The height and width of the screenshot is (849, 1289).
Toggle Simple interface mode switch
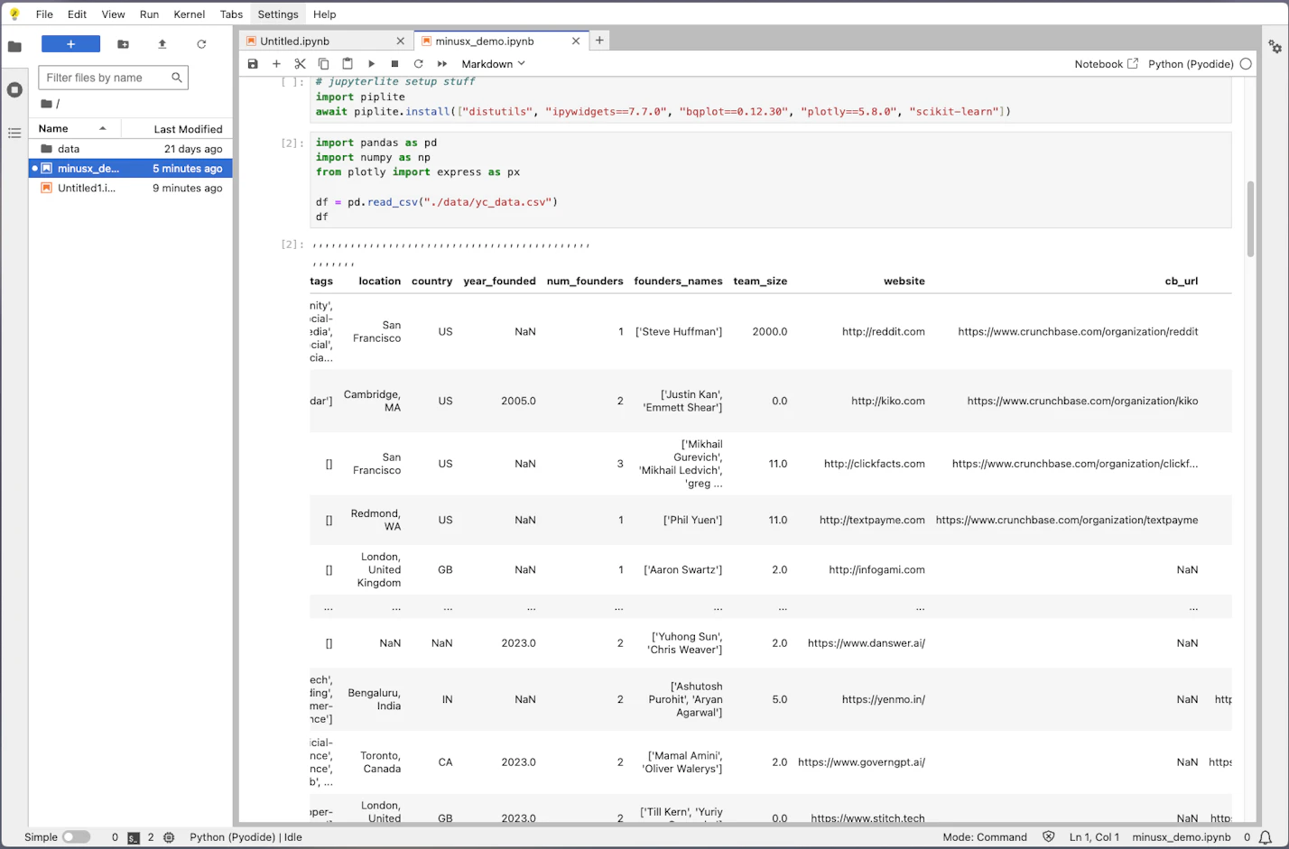76,837
